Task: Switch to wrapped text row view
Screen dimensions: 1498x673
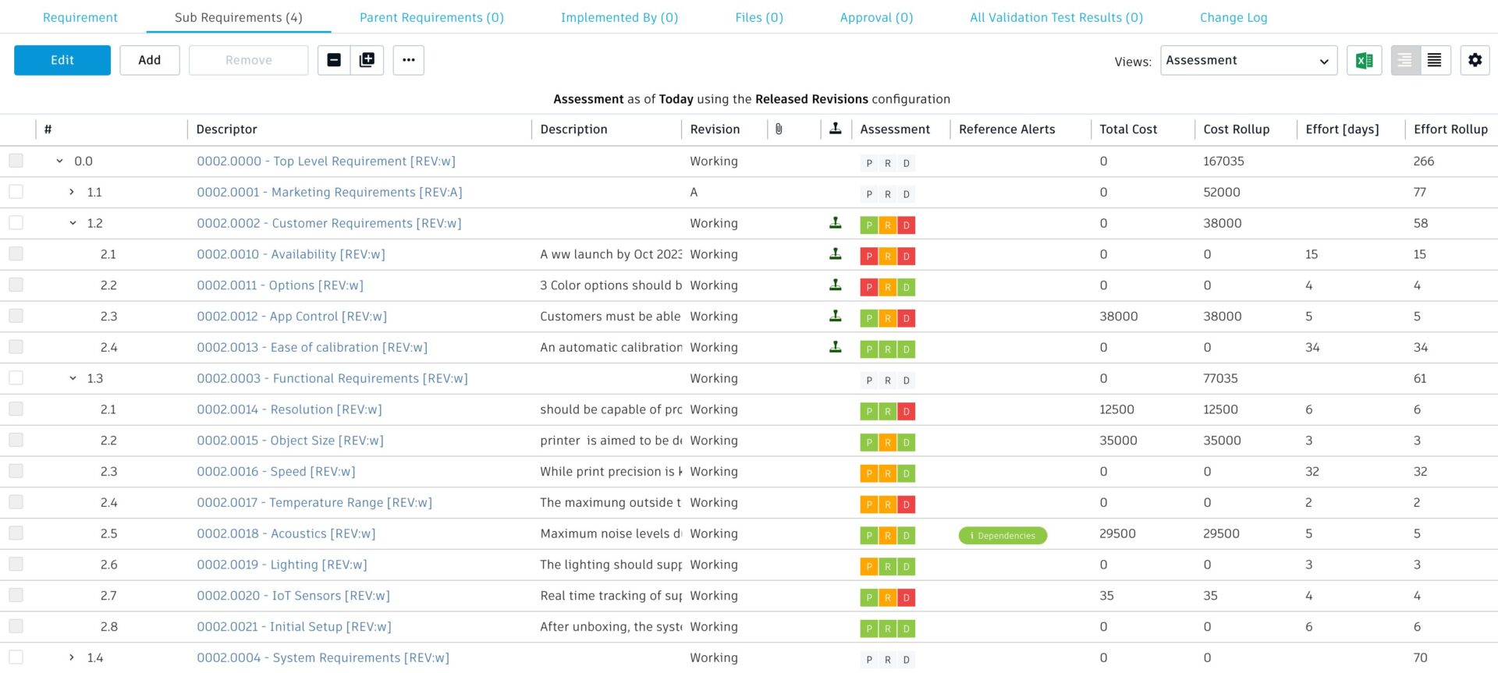Action: click(1435, 60)
